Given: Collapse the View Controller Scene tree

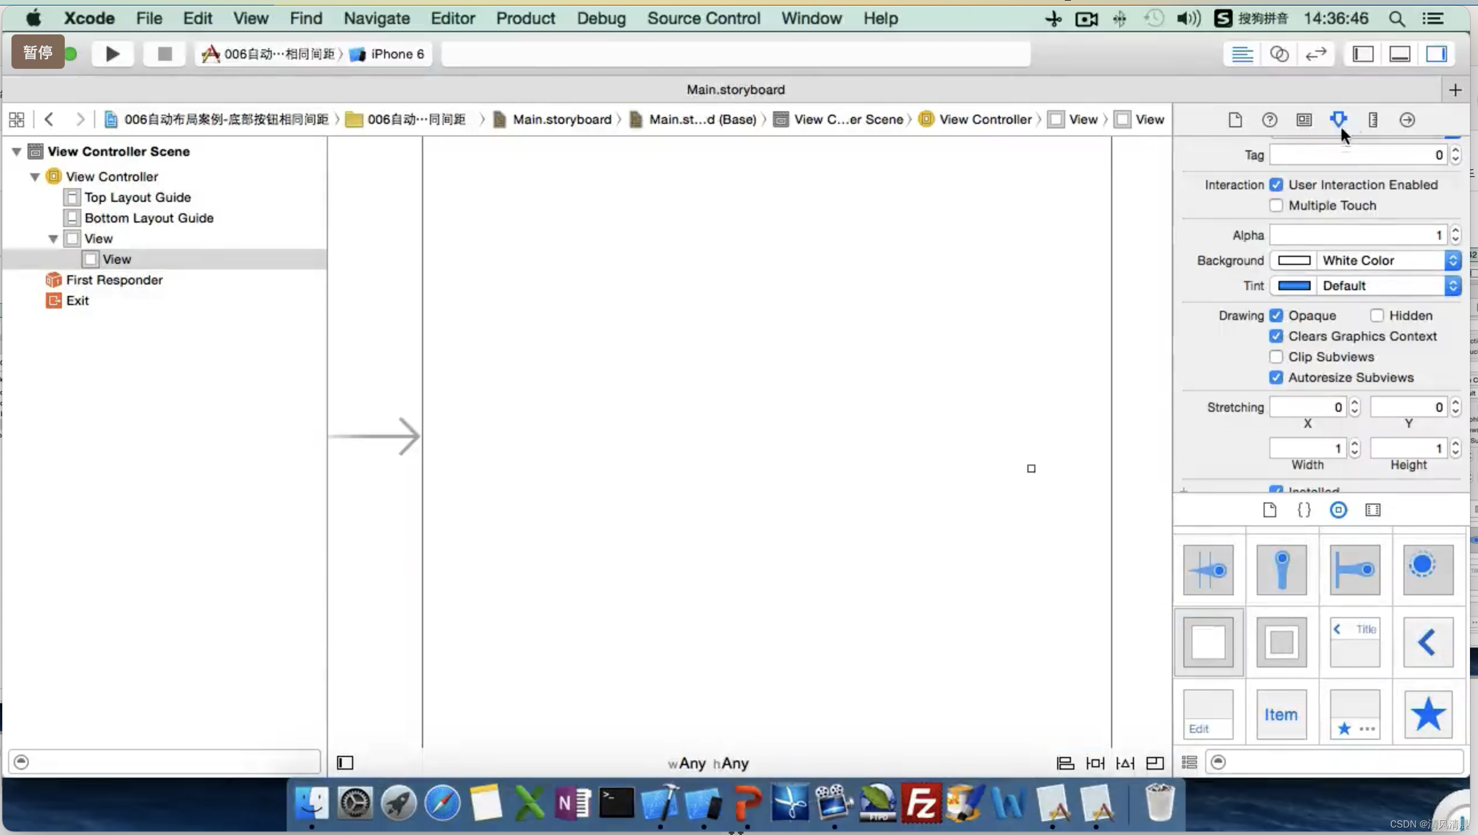Looking at the screenshot, I should [16, 151].
